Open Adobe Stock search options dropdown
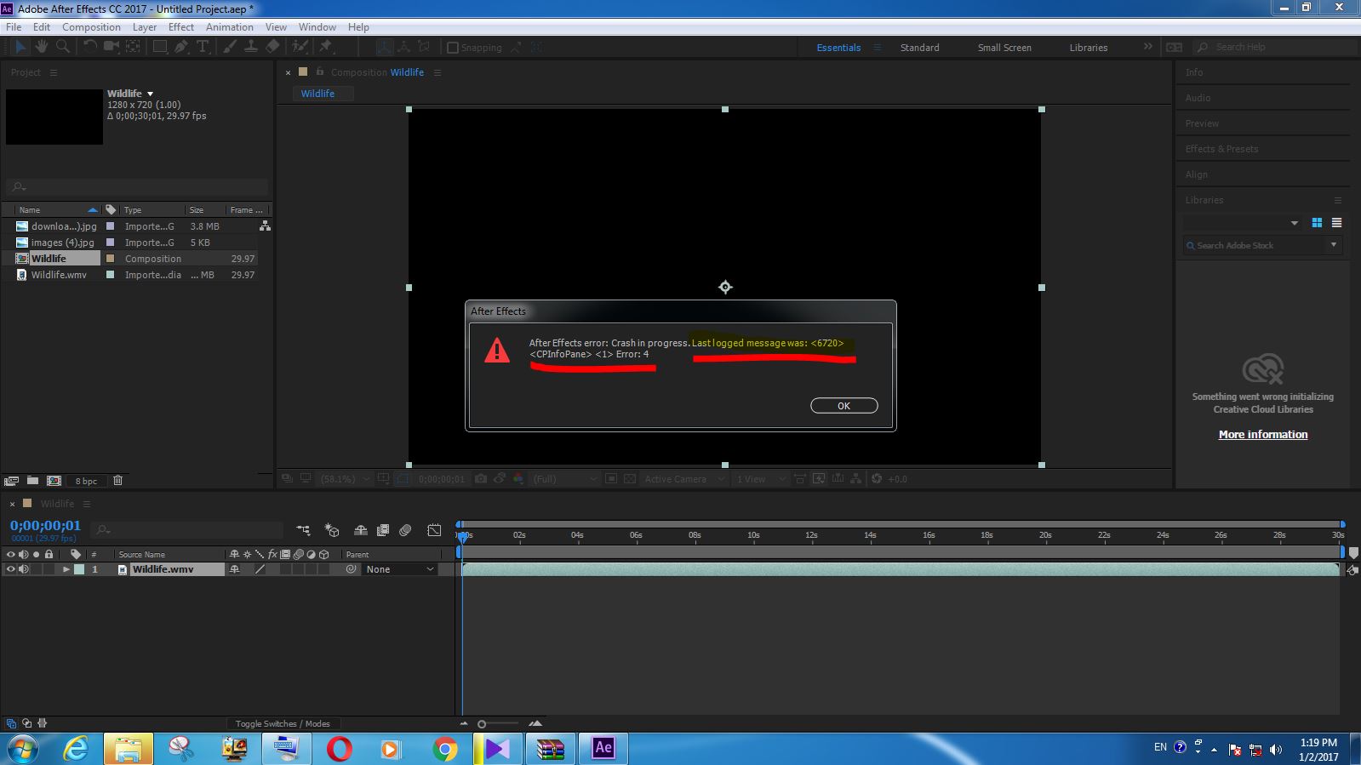This screenshot has width=1361, height=765. pos(1334,245)
